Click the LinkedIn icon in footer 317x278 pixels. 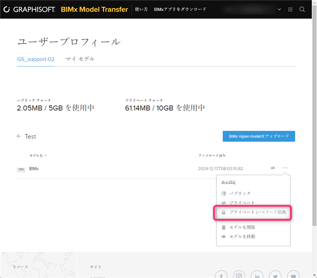click(257, 275)
